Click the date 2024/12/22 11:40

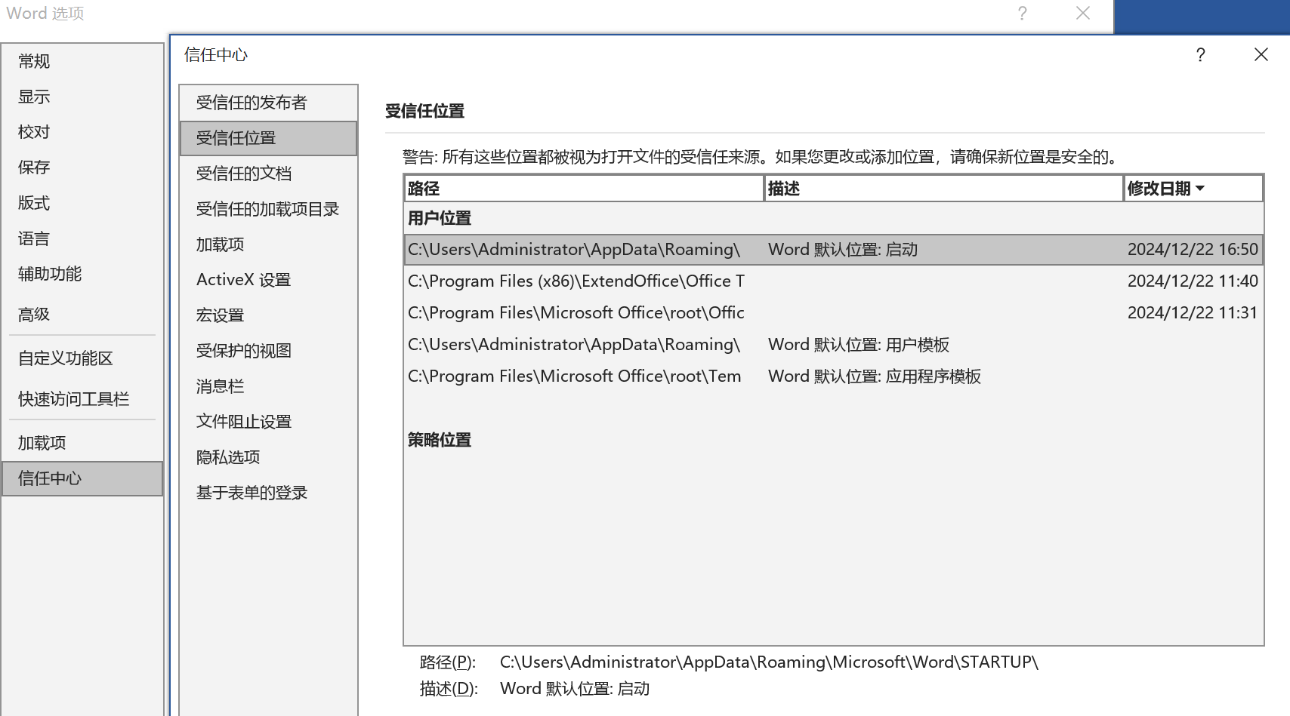pyautogui.click(x=1193, y=281)
